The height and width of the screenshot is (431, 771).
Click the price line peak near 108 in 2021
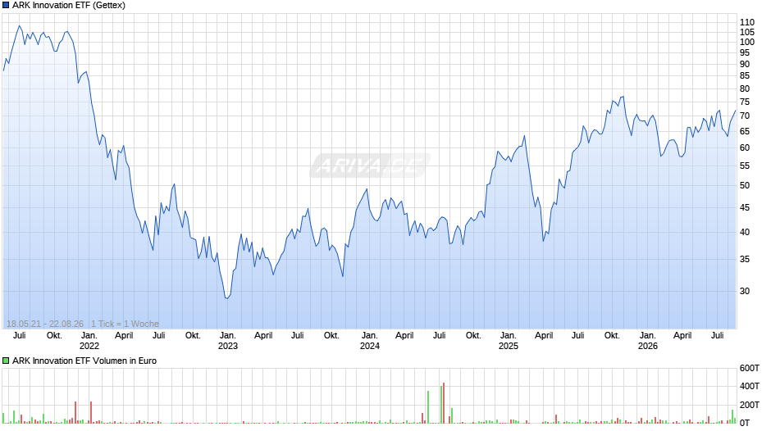pyautogui.click(x=19, y=26)
